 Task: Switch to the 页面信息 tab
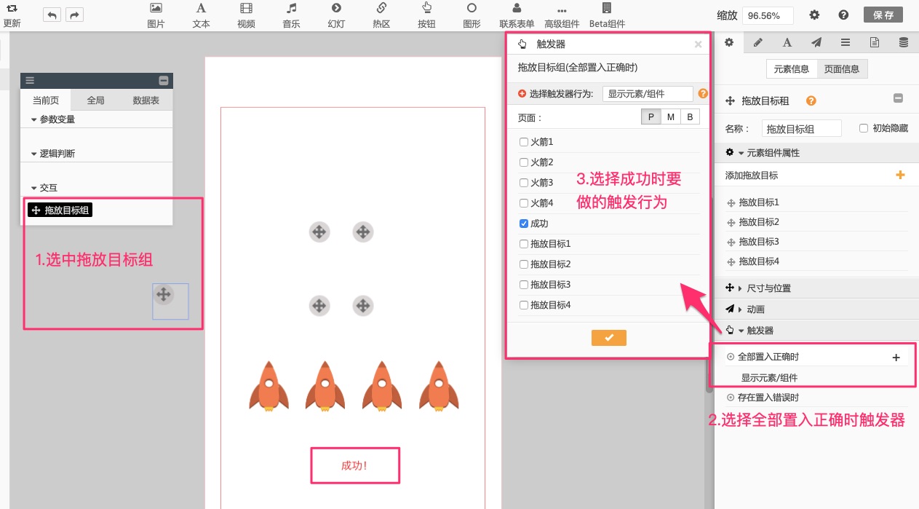(841, 69)
